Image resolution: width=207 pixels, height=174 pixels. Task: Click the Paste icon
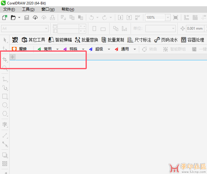pyautogui.click(x=80, y=18)
